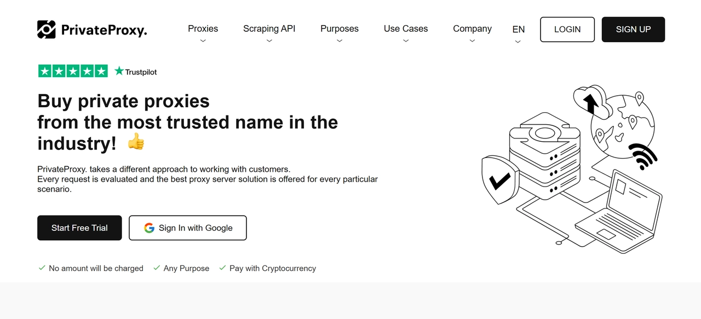Click the Google G icon
The image size is (701, 319).
pyautogui.click(x=149, y=228)
